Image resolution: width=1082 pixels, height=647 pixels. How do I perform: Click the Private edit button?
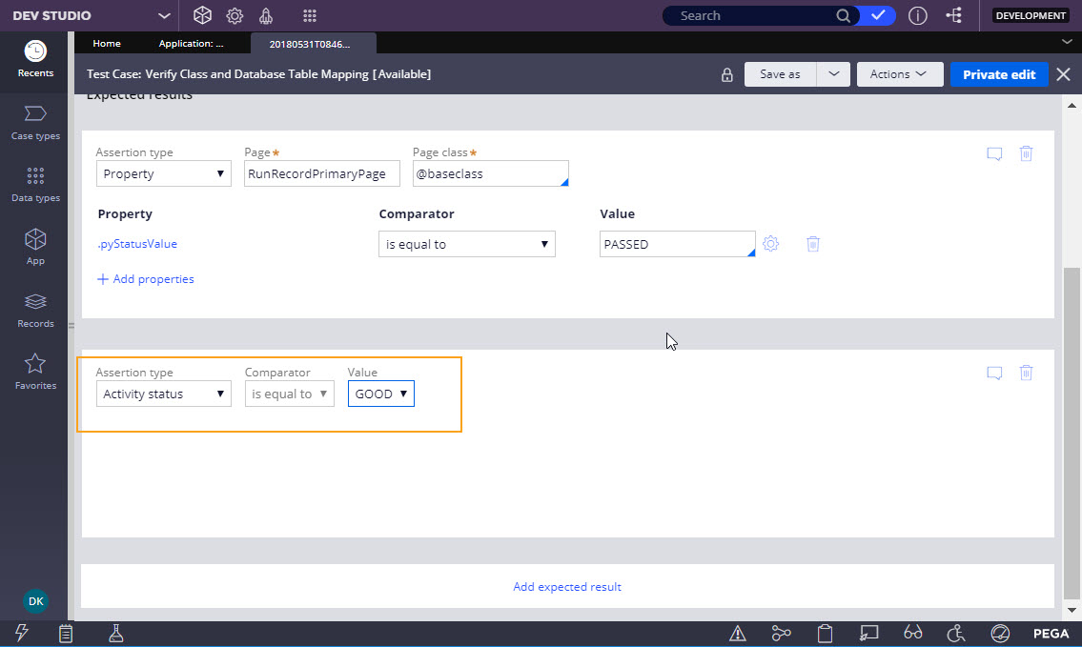coord(998,74)
